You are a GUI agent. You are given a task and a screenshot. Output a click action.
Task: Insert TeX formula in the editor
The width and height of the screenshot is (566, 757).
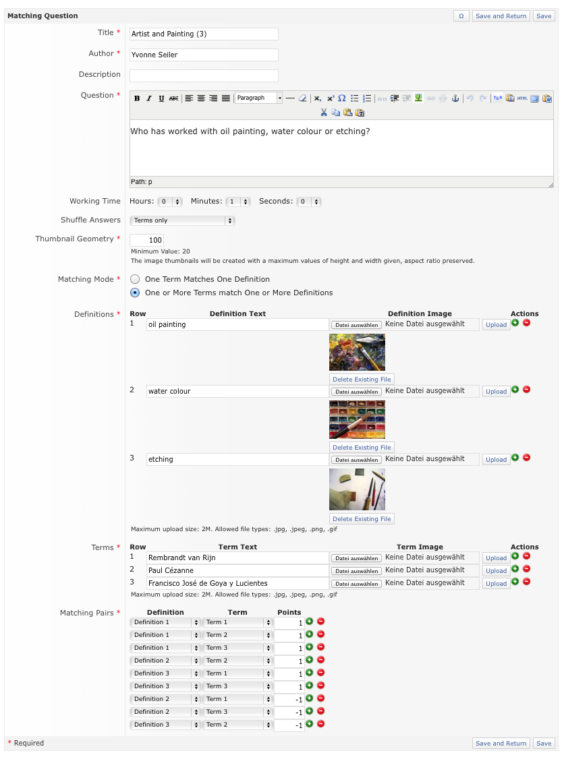(x=498, y=98)
